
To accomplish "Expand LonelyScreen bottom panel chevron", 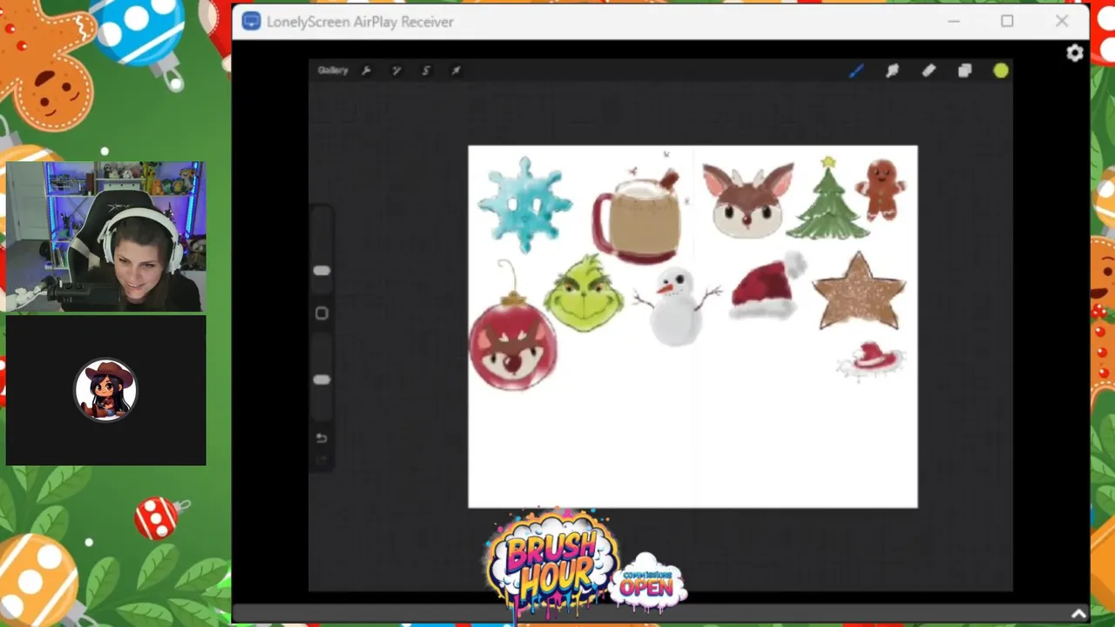I will [x=1078, y=614].
